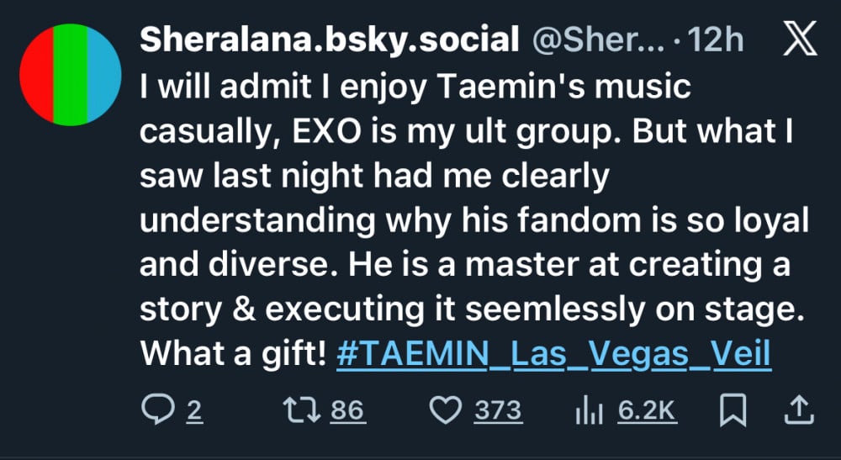Open the striped profile avatar
The image size is (841, 460).
(71, 75)
